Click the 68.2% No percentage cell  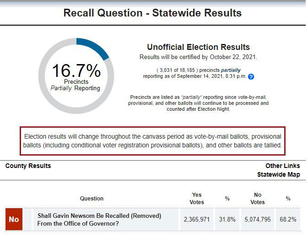[x=288, y=220]
